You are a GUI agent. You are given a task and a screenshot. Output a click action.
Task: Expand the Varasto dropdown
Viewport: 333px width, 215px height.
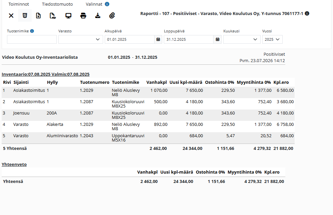click(81, 39)
